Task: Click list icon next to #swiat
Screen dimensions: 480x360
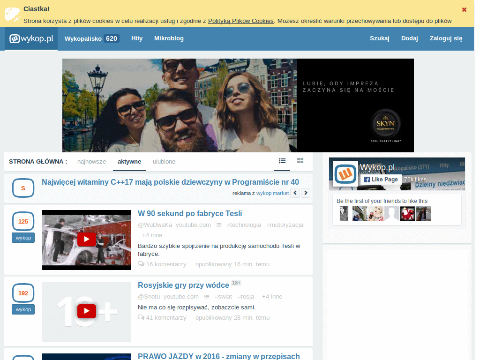Action: click(207, 297)
